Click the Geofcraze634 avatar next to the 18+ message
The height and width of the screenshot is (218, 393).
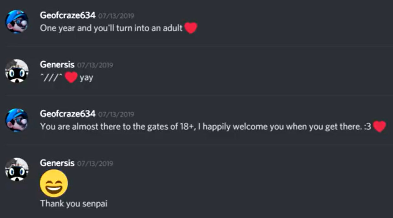17,120
